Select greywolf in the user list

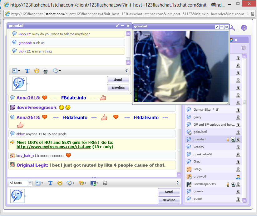click(200, 177)
